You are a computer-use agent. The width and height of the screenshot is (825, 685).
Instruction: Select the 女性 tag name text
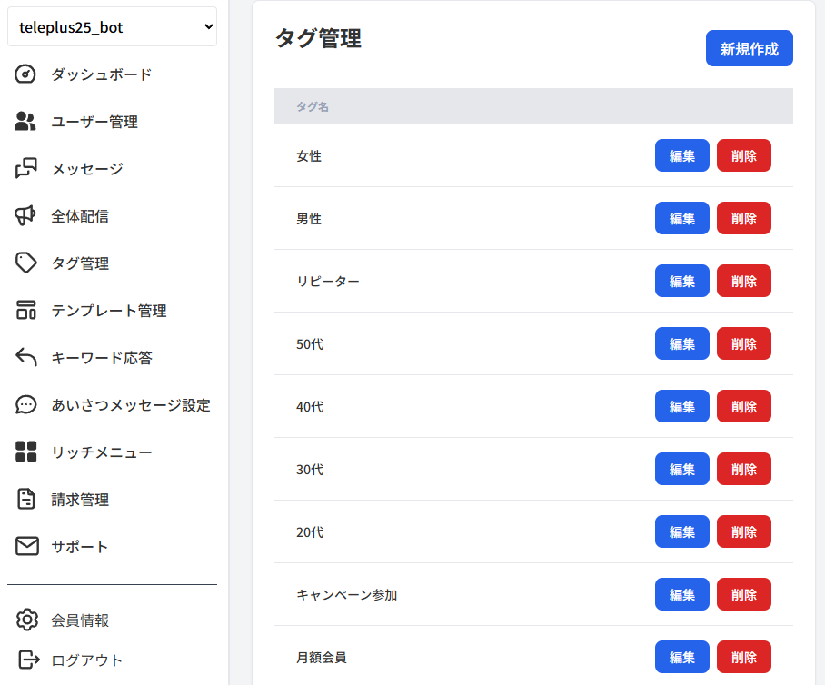pos(309,155)
